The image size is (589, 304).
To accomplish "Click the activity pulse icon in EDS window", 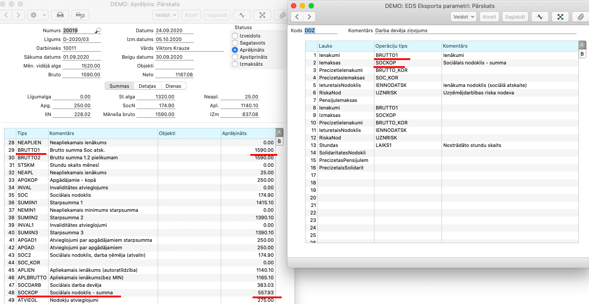I will click(x=540, y=17).
